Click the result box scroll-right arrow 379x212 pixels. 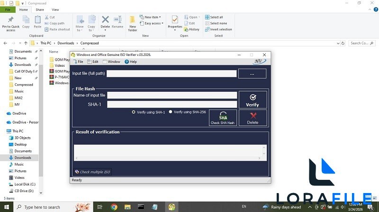coord(259,158)
